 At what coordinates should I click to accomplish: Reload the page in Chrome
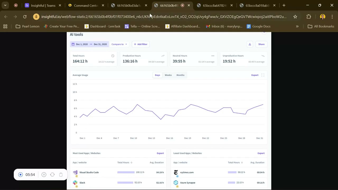click(x=25, y=17)
